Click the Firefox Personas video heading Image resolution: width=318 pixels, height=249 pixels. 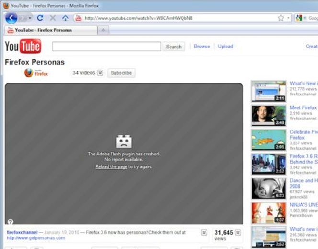click(34, 62)
